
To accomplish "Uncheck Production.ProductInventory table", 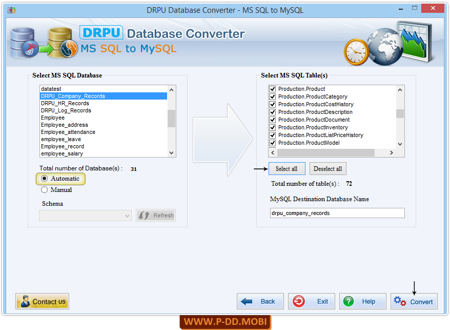I will 273,127.
